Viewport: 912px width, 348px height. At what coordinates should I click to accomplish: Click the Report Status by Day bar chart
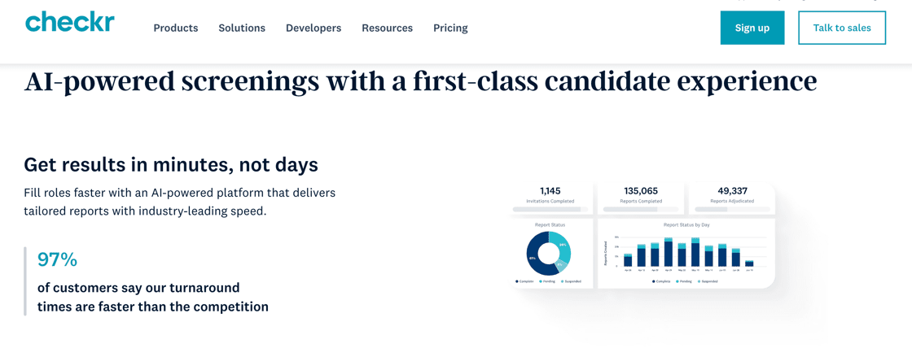688,253
